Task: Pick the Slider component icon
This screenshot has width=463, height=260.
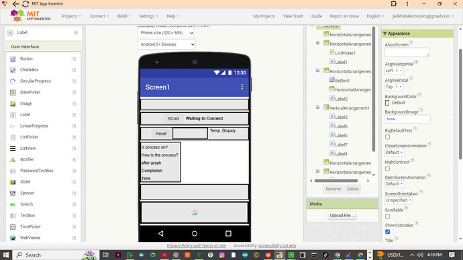Action: [13, 182]
